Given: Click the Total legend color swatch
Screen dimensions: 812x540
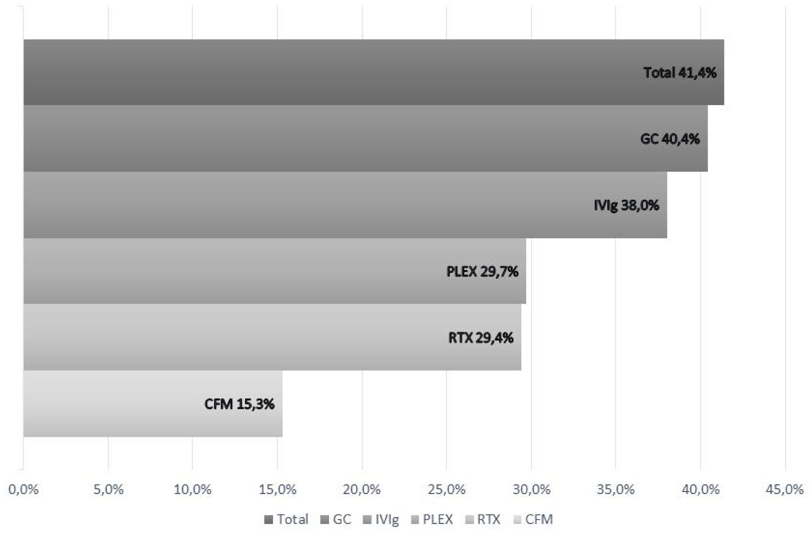Looking at the screenshot, I should coord(269,520).
